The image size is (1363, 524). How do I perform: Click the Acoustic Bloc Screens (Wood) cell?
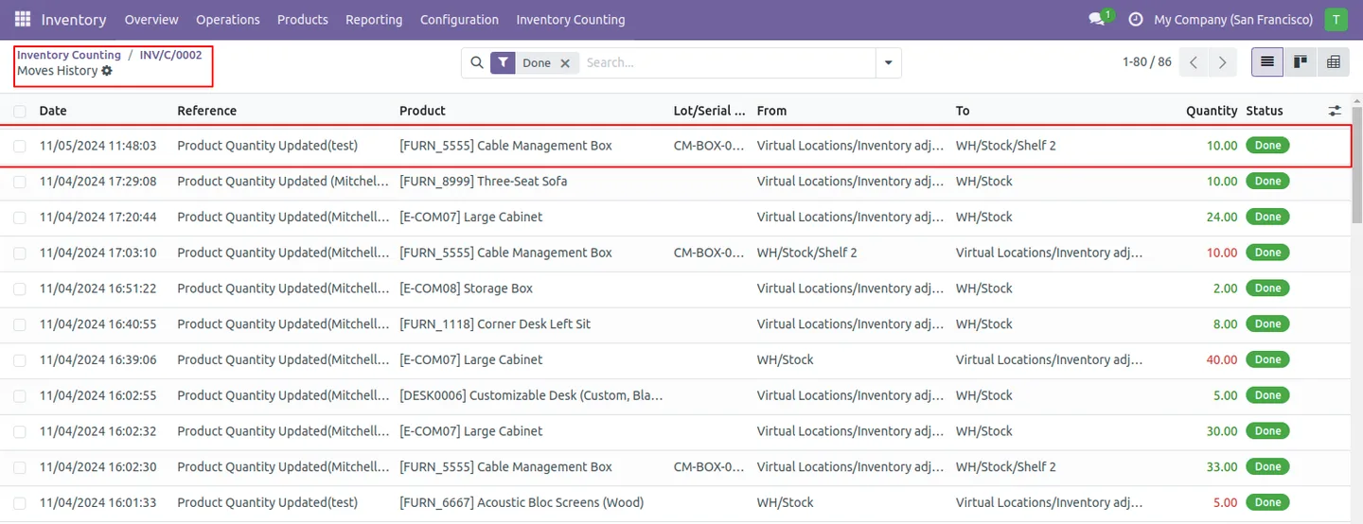[522, 502]
